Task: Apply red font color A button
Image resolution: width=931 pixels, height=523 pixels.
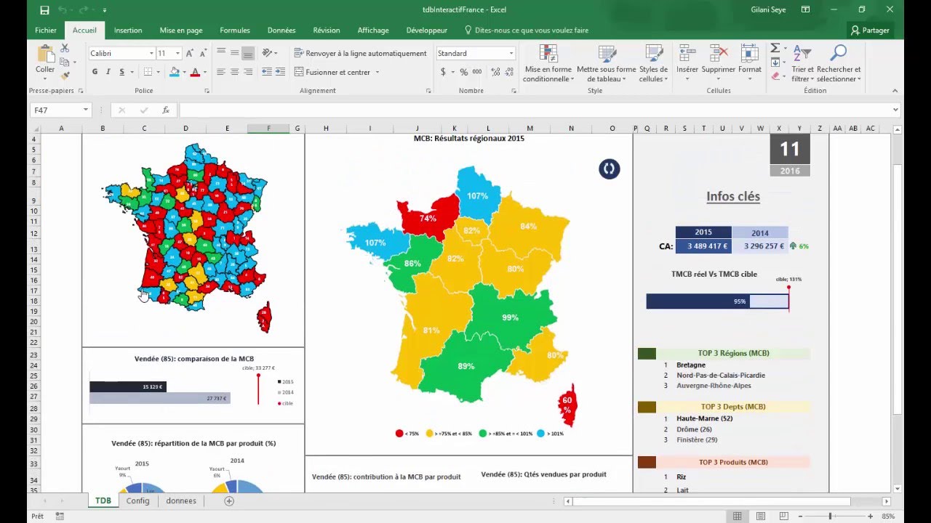Action: [195, 72]
